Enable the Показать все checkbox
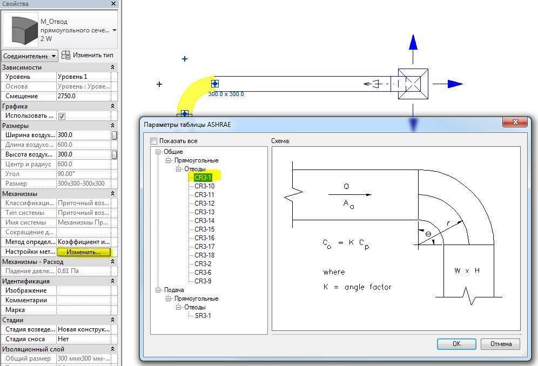538x366 pixels. [154, 141]
